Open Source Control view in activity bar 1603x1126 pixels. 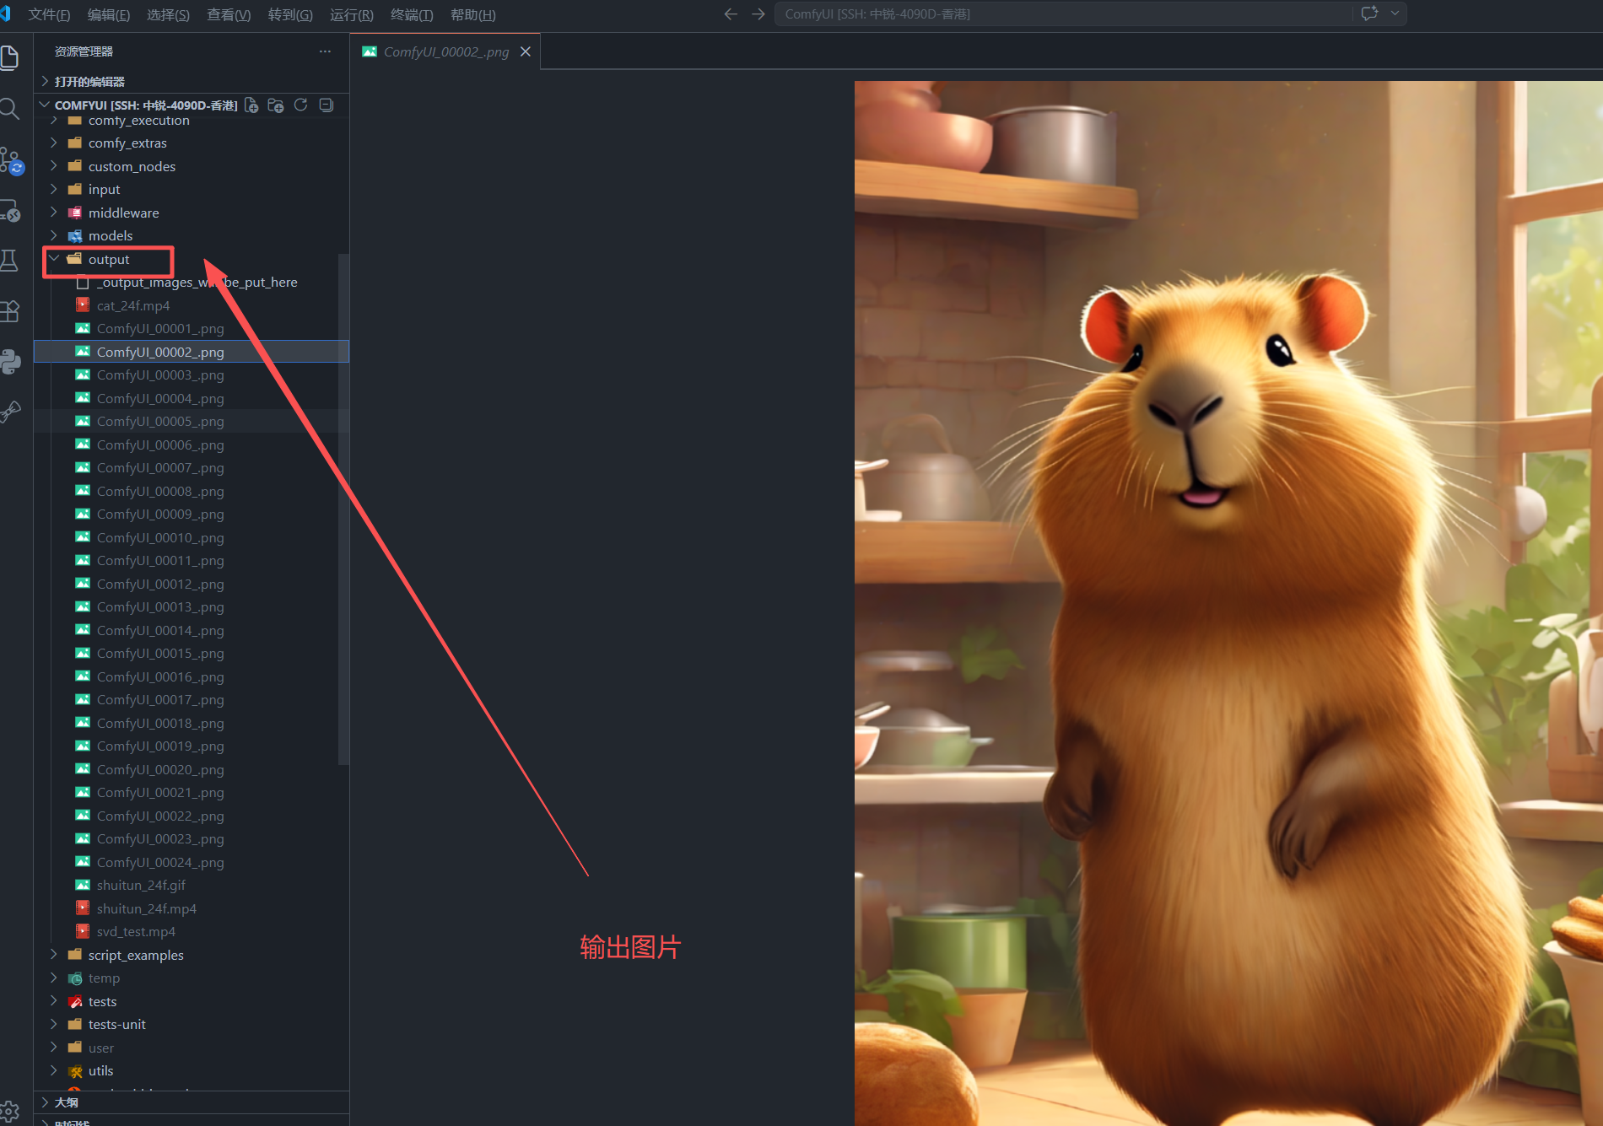10,159
